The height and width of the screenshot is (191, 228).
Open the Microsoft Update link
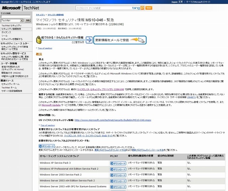point(51,105)
